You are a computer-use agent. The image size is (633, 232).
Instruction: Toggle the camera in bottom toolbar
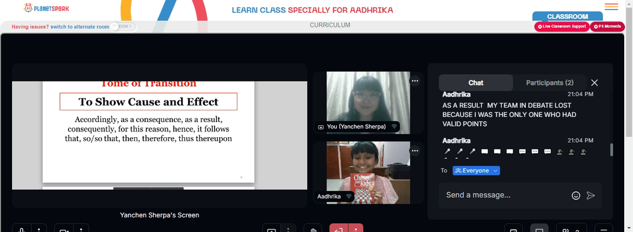pyautogui.click(x=63, y=228)
